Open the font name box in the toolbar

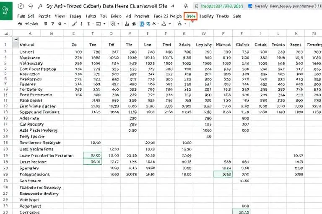coord(31,24)
